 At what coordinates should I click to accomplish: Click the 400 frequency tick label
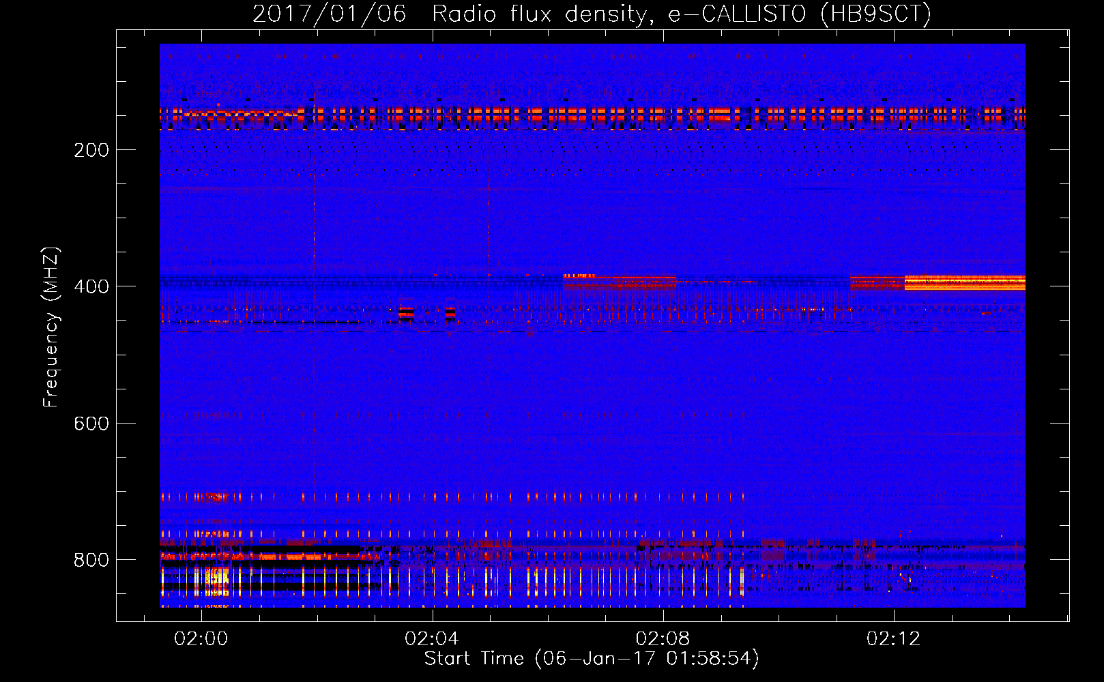pyautogui.click(x=91, y=286)
